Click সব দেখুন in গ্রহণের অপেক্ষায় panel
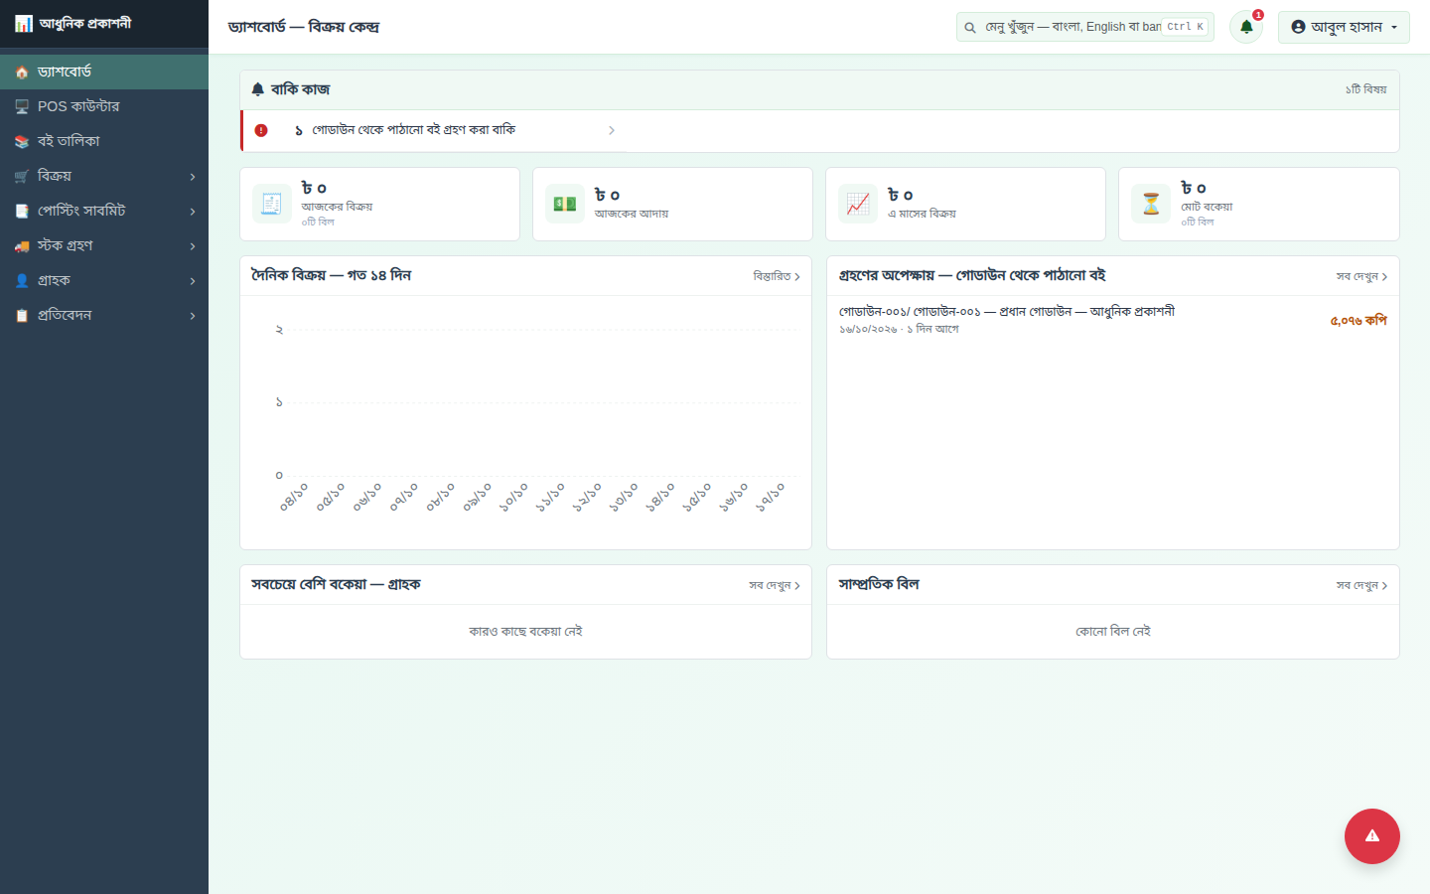Viewport: 1430px width, 894px height. pos(1361,276)
